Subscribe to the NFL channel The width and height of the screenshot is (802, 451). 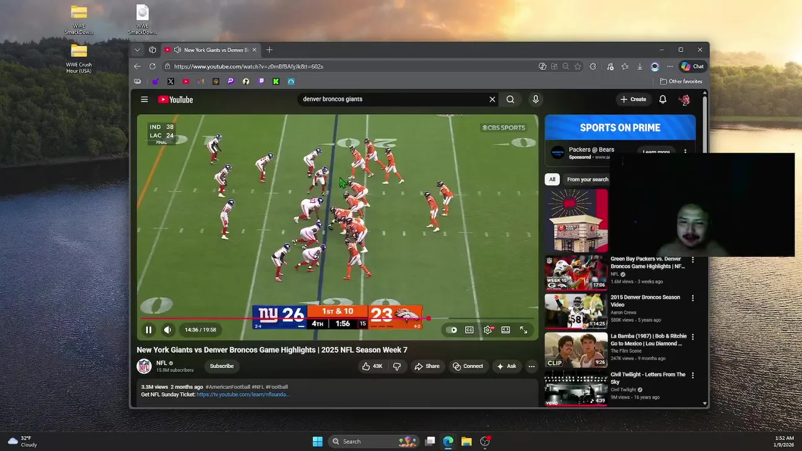pyautogui.click(x=222, y=366)
